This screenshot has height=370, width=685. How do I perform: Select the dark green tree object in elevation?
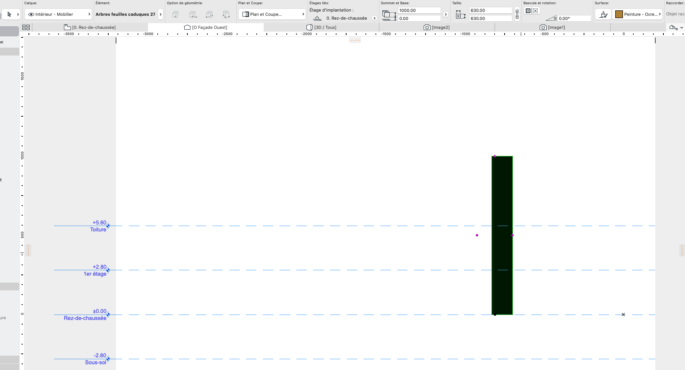click(x=502, y=235)
